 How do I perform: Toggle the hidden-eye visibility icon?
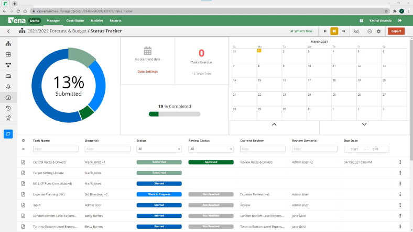tap(356, 31)
